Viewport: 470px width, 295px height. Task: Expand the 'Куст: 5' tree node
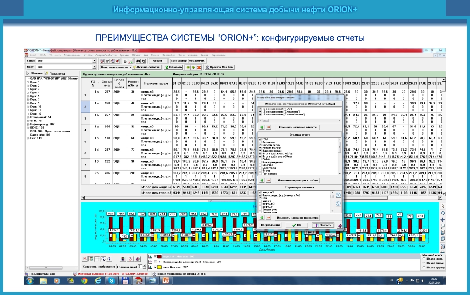coord(28,96)
